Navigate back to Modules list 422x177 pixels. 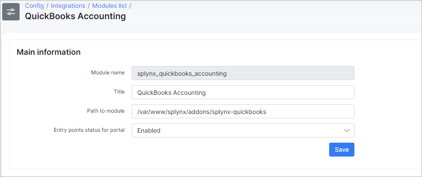click(x=109, y=6)
